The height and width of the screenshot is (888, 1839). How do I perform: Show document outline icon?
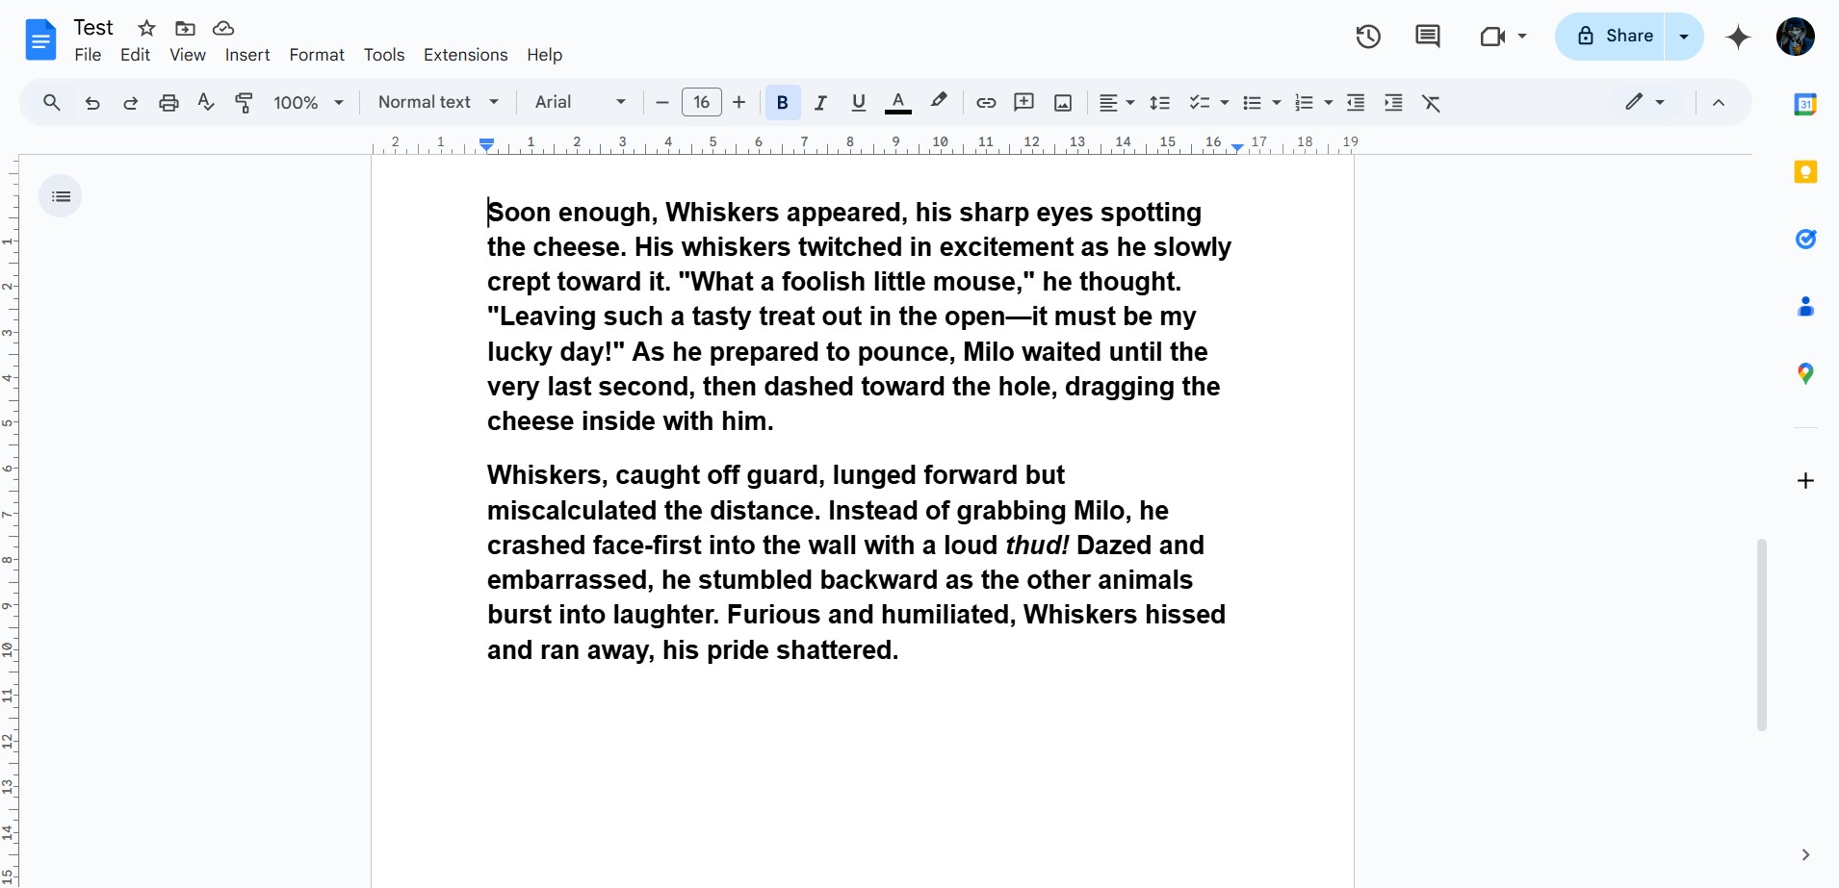[x=61, y=196]
